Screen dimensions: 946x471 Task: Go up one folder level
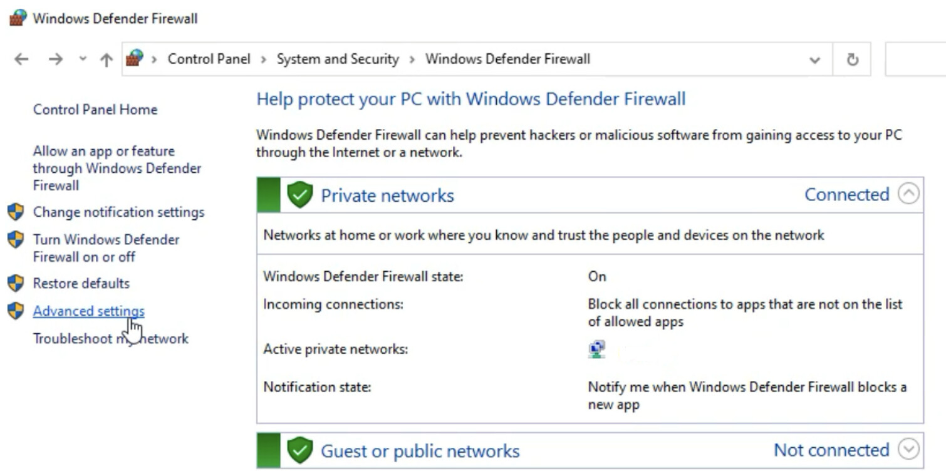[107, 60]
